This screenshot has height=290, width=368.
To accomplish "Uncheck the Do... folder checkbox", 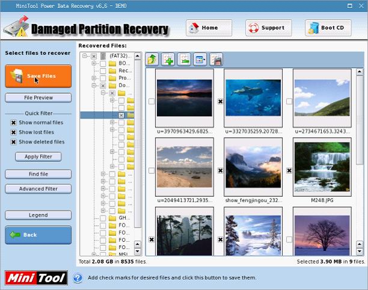I will pyautogui.click(x=103, y=85).
